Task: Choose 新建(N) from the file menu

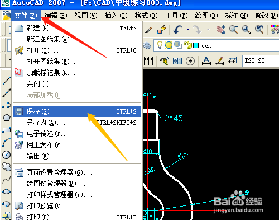Action: pyautogui.click(x=77, y=28)
